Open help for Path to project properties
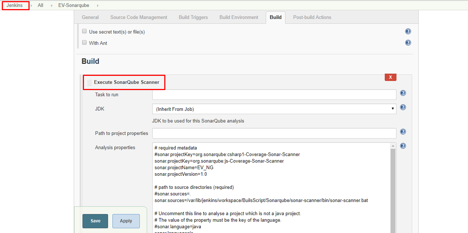Screen dimensions: 468x233 pos(403,132)
